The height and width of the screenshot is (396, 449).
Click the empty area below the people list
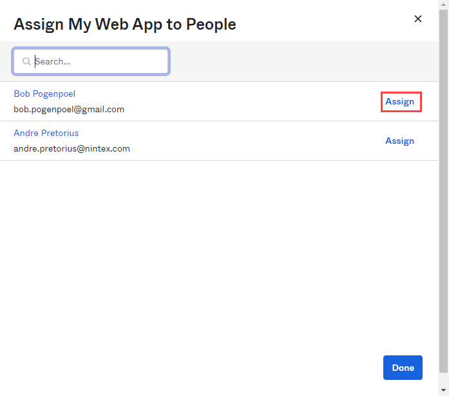coord(219,258)
